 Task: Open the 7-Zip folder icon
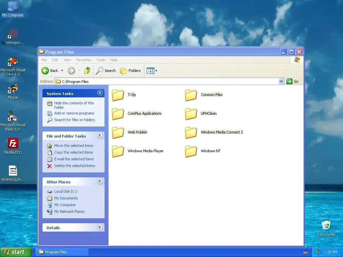pyautogui.click(x=118, y=95)
